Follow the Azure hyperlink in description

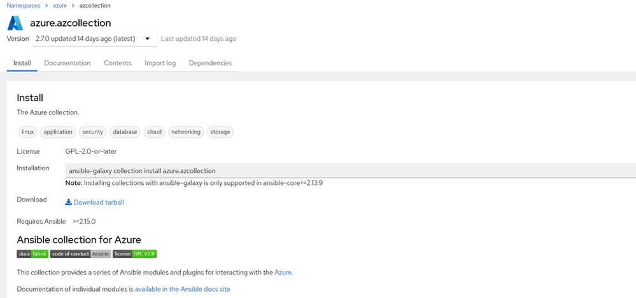[283, 273]
